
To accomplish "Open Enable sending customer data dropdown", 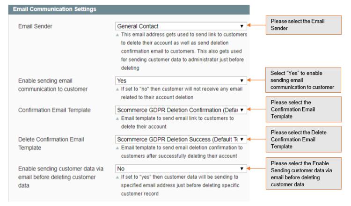I will (x=181, y=169).
